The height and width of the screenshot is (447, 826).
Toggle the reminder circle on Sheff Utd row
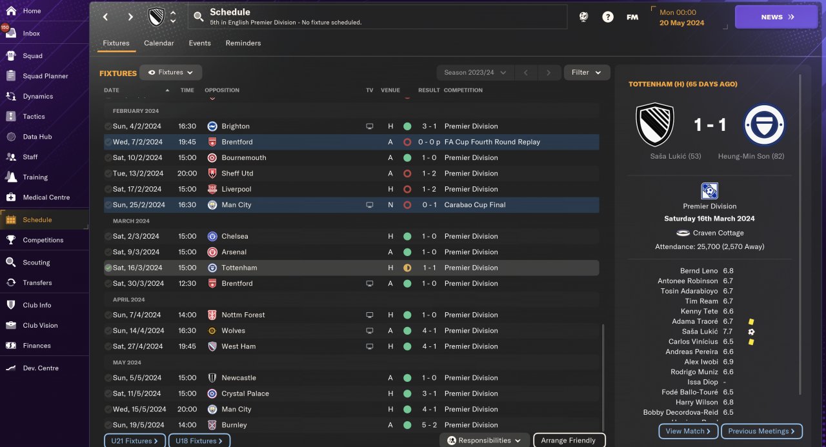click(x=108, y=174)
